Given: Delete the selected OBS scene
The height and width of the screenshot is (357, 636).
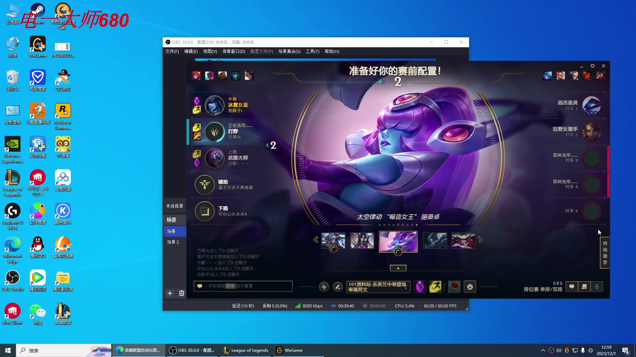Looking at the screenshot, I should 182,293.
